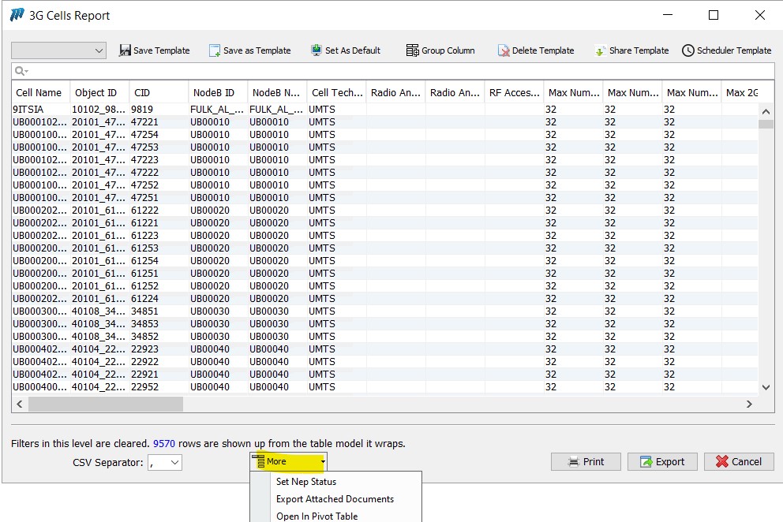Click the horizontal scrollbar thumb
Viewport: 783px width, 522px height.
coord(105,404)
